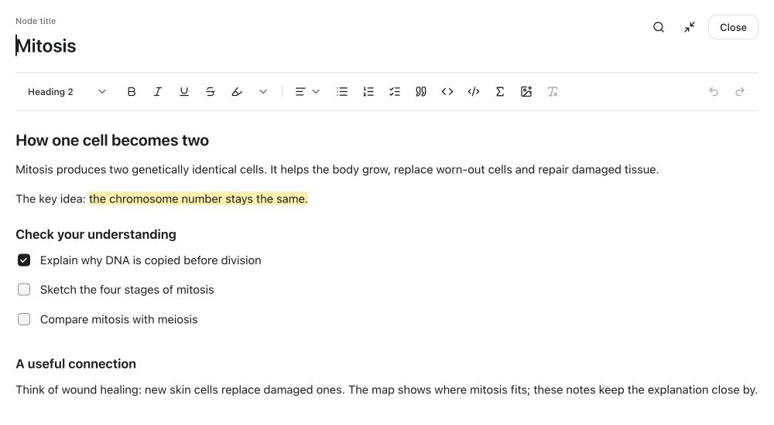Insert a code block
This screenshot has width=774, height=425.
(474, 92)
